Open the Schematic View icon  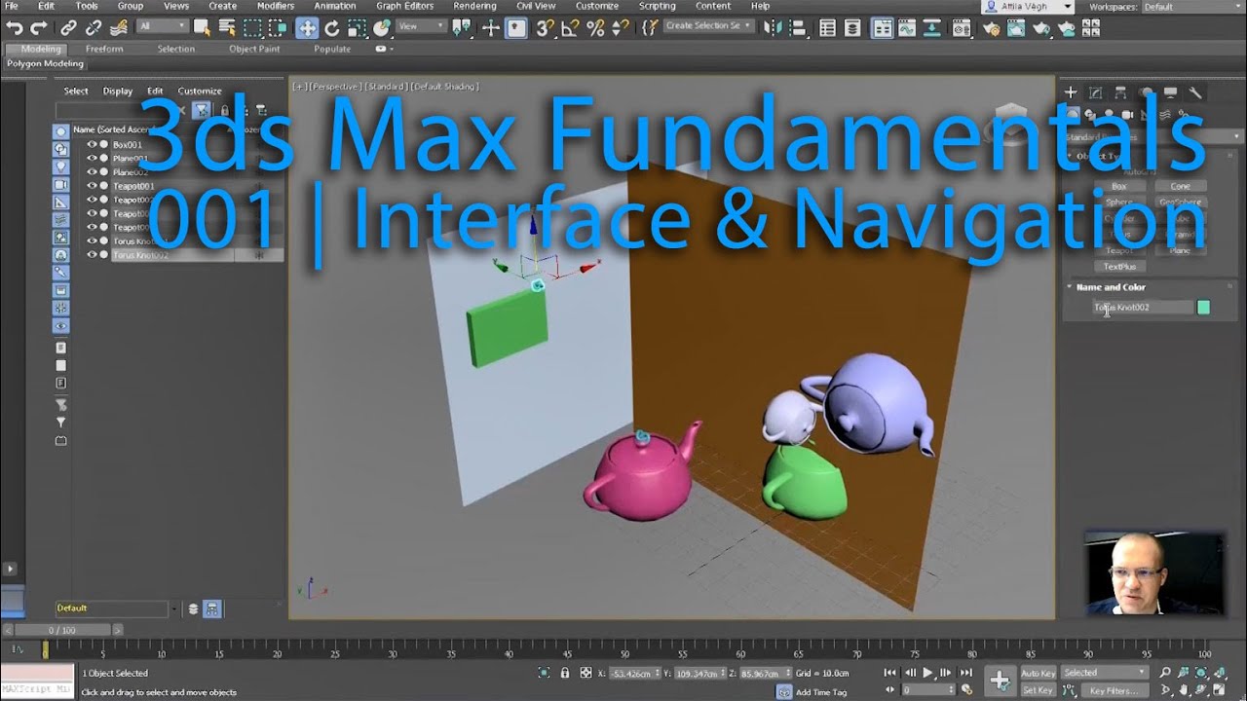coord(933,27)
